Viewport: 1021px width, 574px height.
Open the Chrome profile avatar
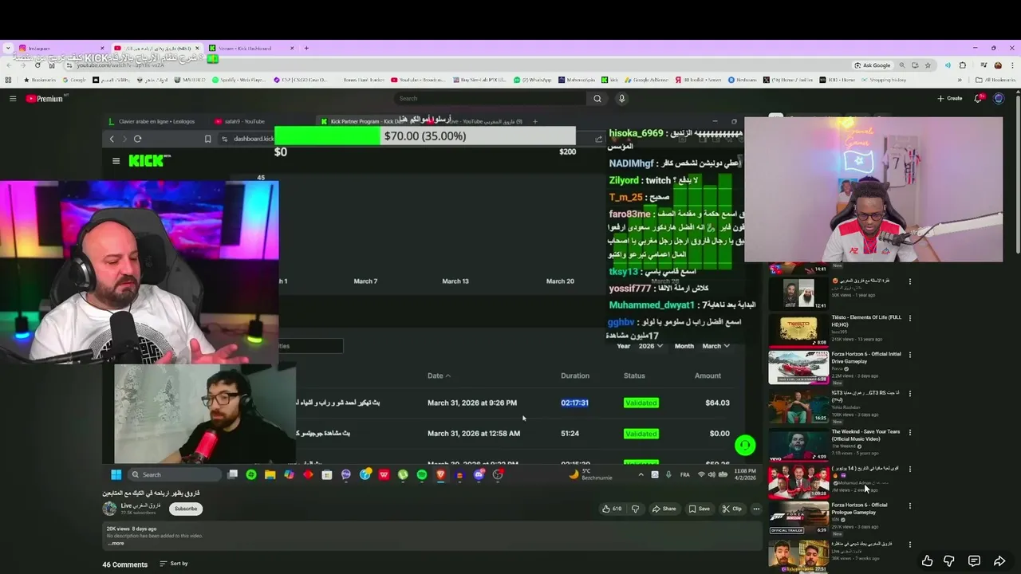998,65
